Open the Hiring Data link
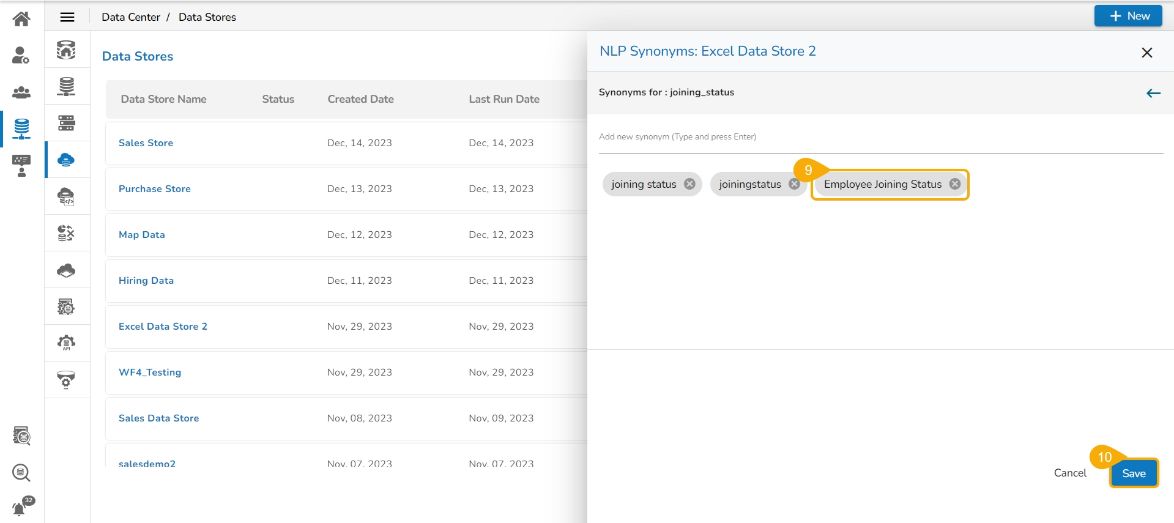 (146, 281)
